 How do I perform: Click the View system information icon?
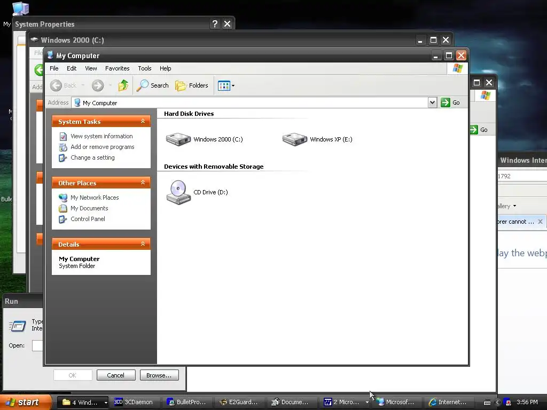point(63,136)
